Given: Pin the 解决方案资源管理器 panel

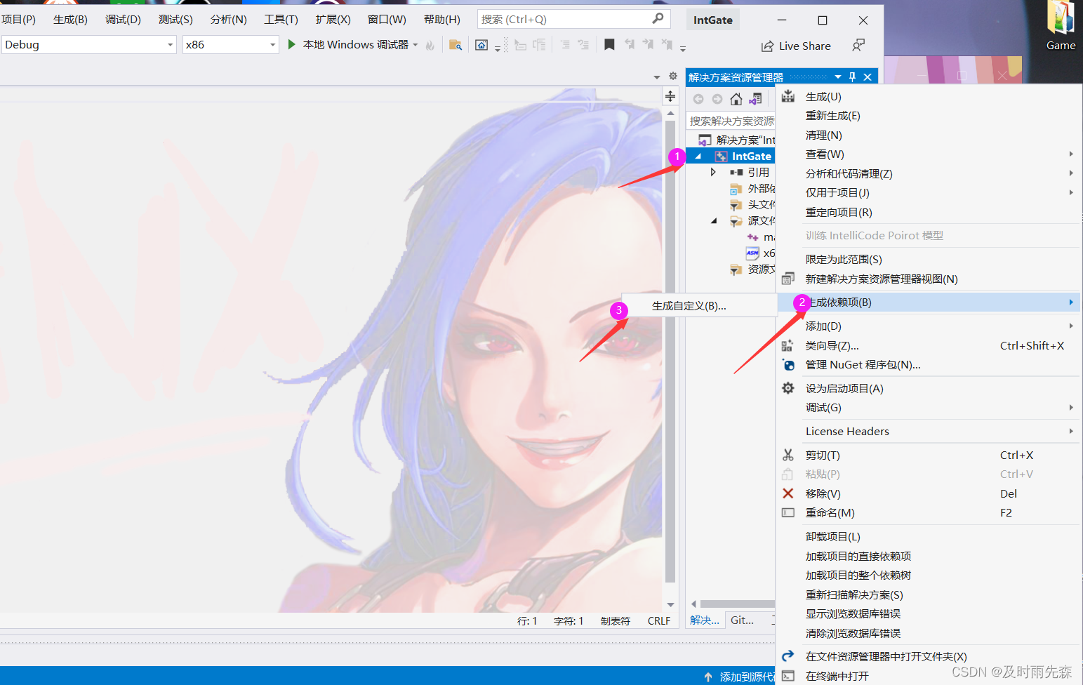Looking at the screenshot, I should click(x=852, y=77).
